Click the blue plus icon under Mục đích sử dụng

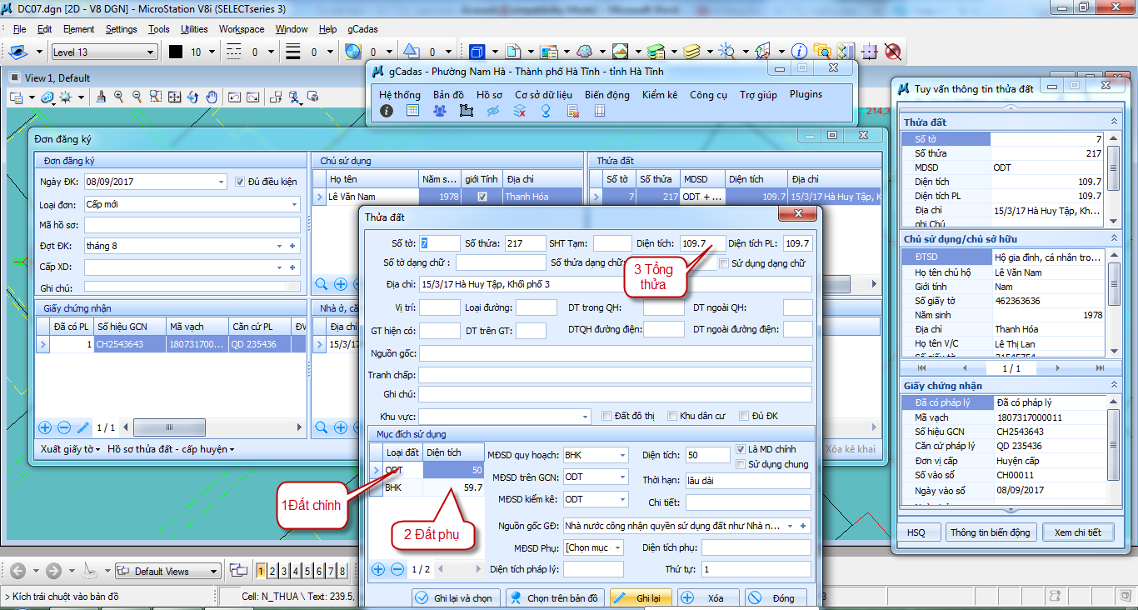click(x=378, y=569)
